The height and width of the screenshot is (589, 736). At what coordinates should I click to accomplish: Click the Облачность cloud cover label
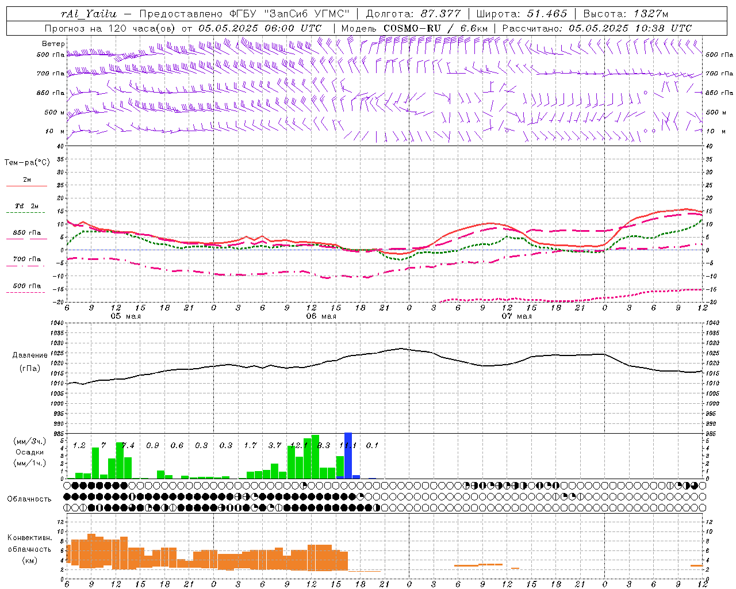pos(29,499)
